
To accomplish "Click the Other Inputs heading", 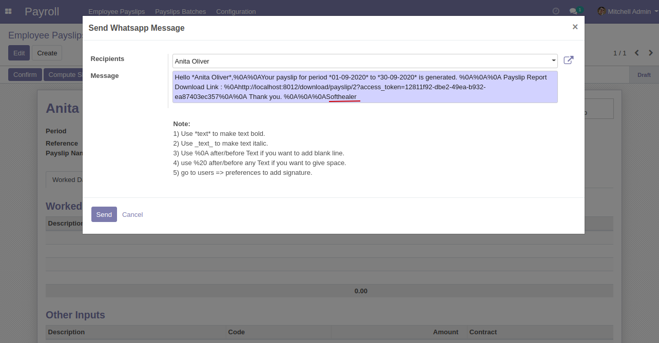I will point(75,315).
